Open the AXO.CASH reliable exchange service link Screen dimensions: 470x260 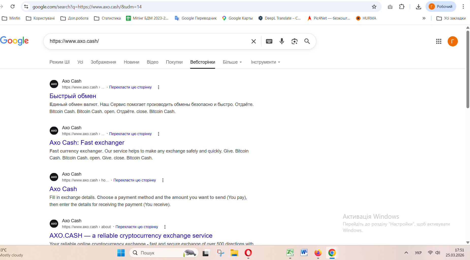click(131, 236)
